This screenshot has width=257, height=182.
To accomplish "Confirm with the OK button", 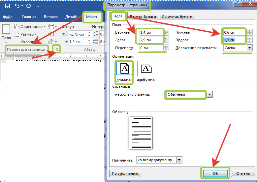I will (x=215, y=173).
